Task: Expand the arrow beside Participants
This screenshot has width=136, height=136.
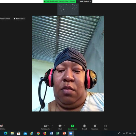Action: [52, 126]
